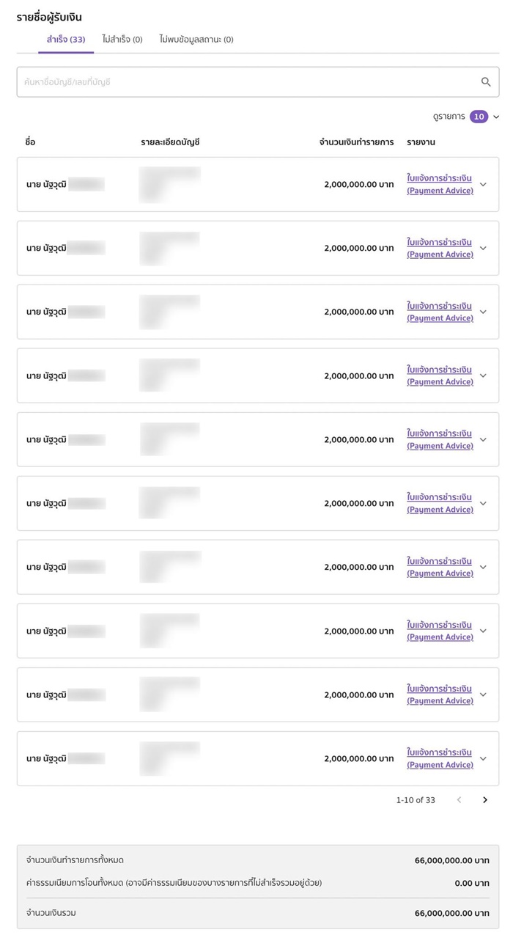Expand the second recipient row chevron
The image size is (513, 935).
pos(483,249)
